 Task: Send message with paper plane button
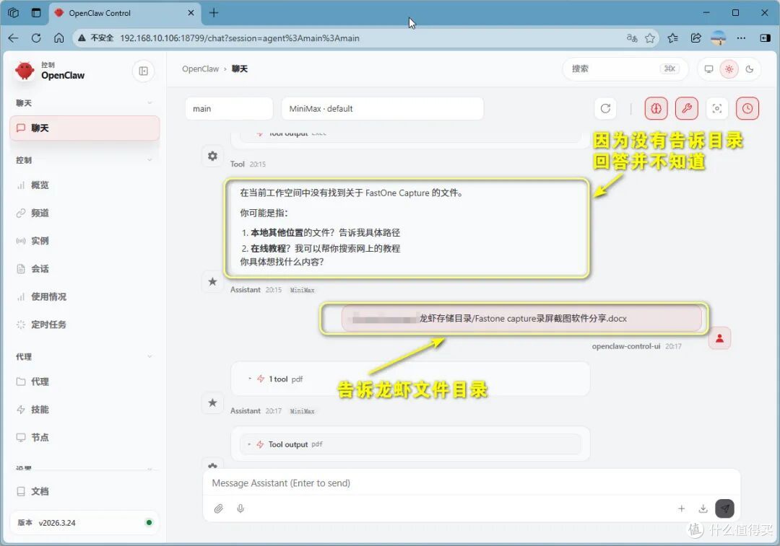tap(725, 508)
